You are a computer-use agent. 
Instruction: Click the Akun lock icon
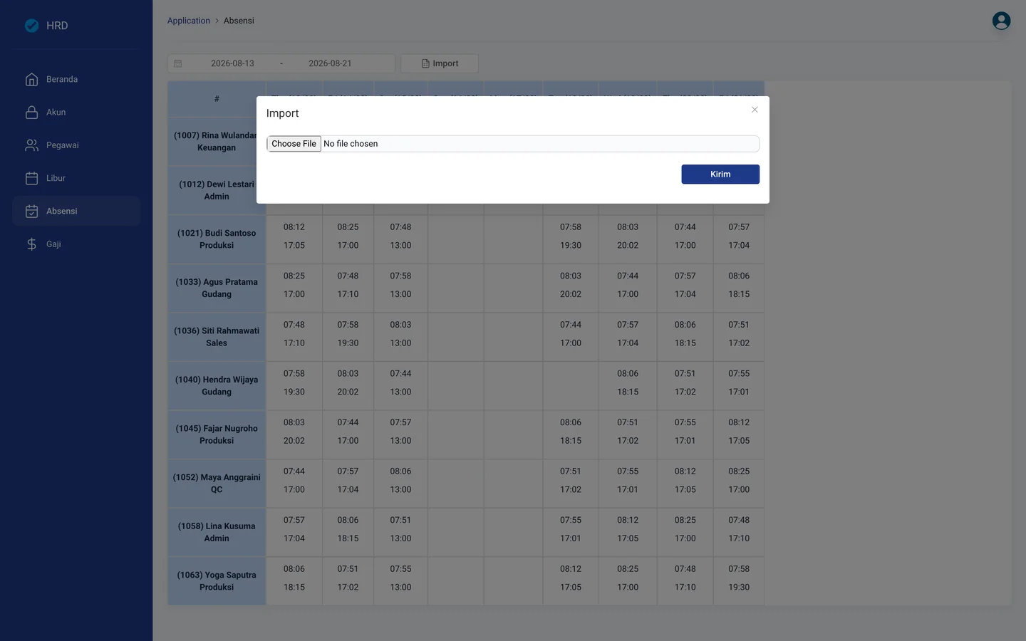click(31, 113)
